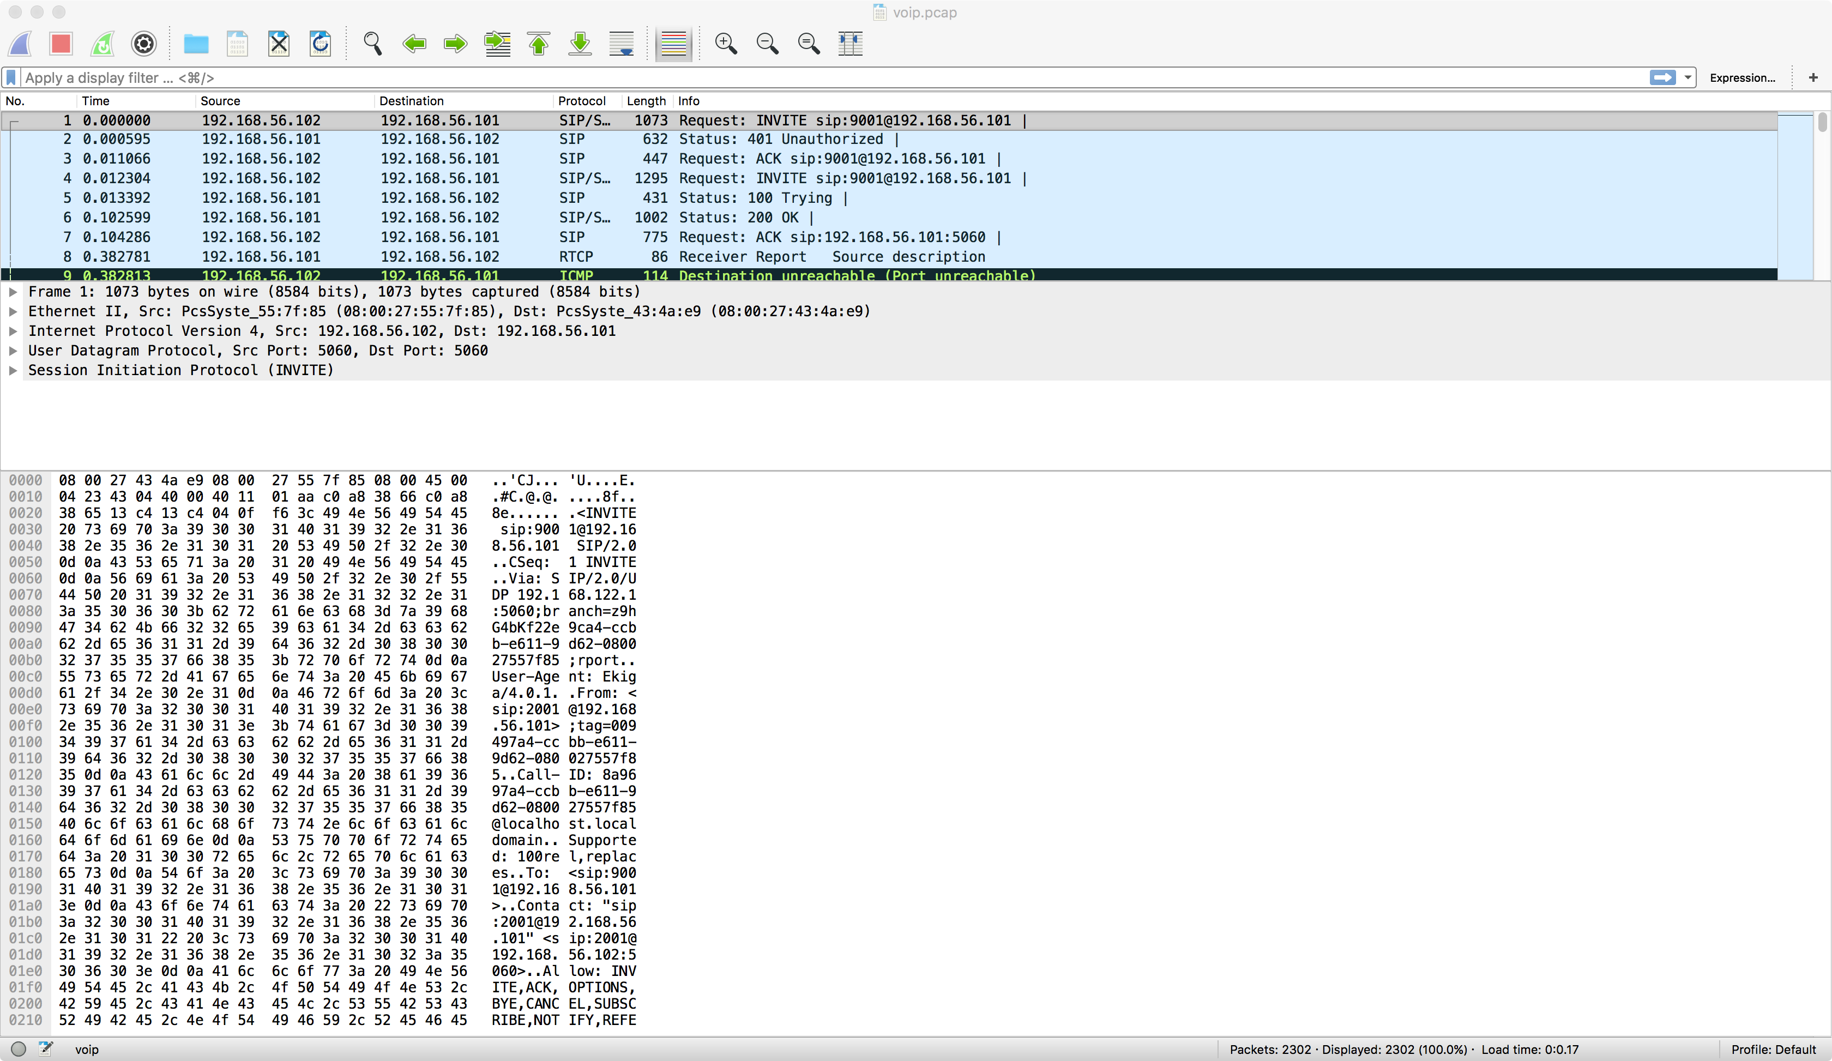This screenshot has height=1061, width=1832.
Task: Reload the capture file
Action: tap(321, 44)
